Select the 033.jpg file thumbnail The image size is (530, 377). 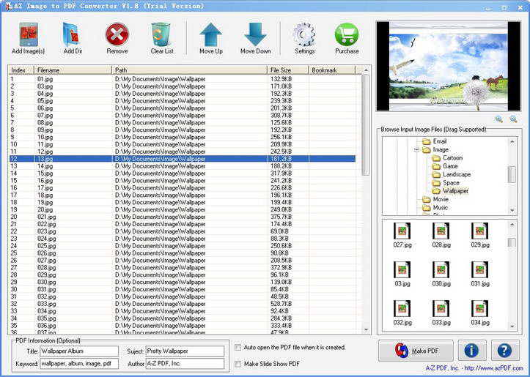coord(441,313)
